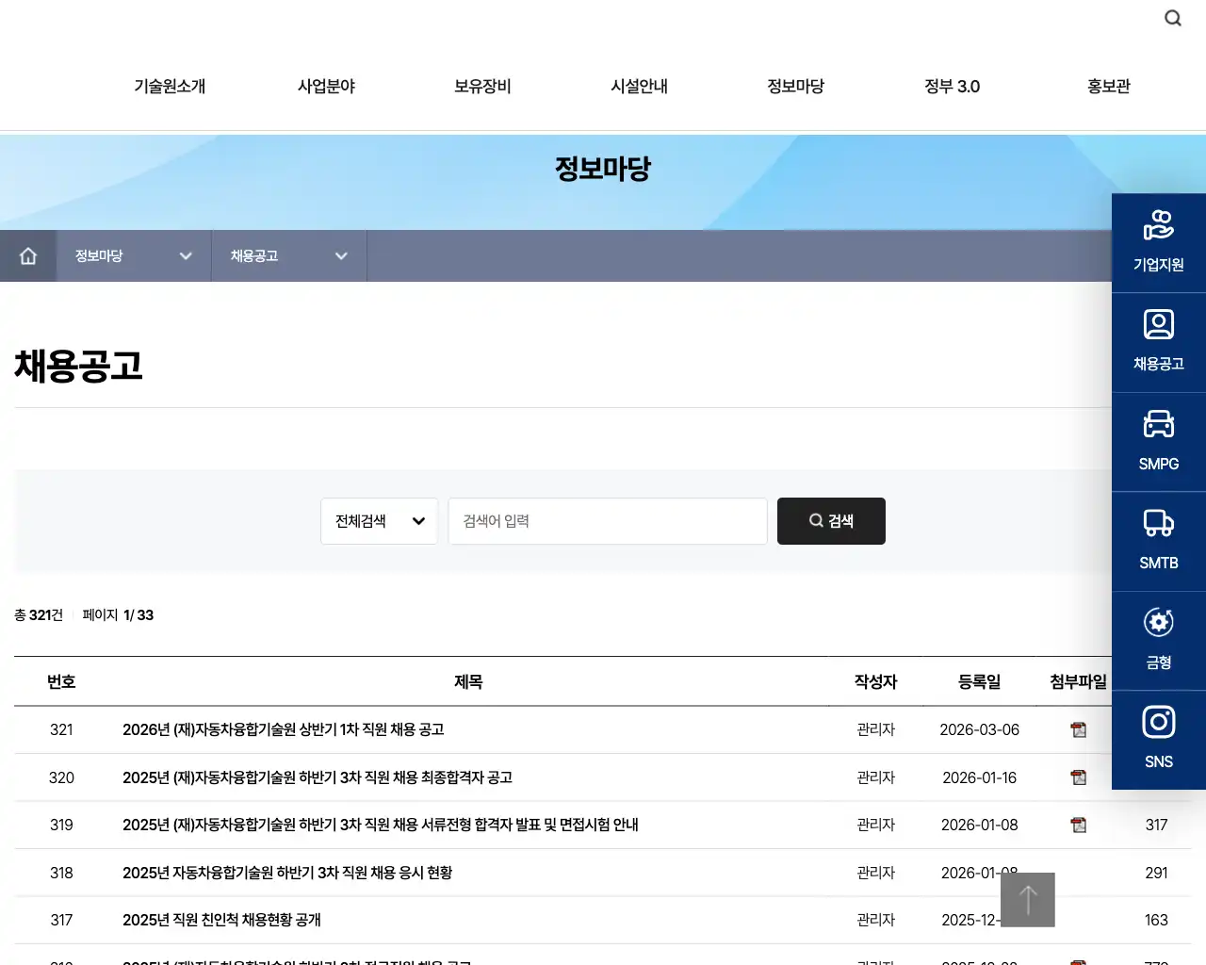Download PDF attachment for notice 321
This screenshot has width=1206, height=965.
(x=1077, y=728)
